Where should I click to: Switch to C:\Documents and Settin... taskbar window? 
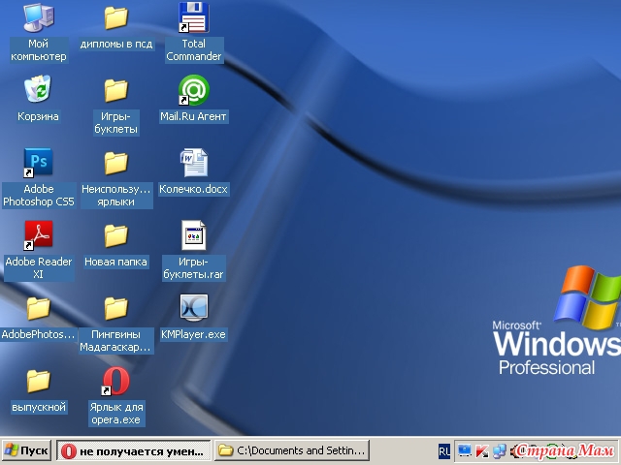(x=292, y=450)
